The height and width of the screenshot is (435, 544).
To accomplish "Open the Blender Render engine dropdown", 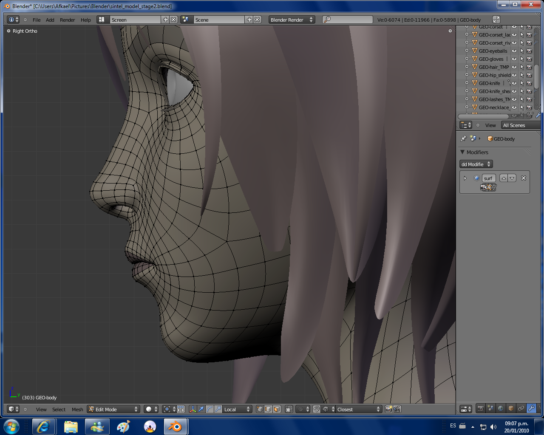I will click(292, 20).
